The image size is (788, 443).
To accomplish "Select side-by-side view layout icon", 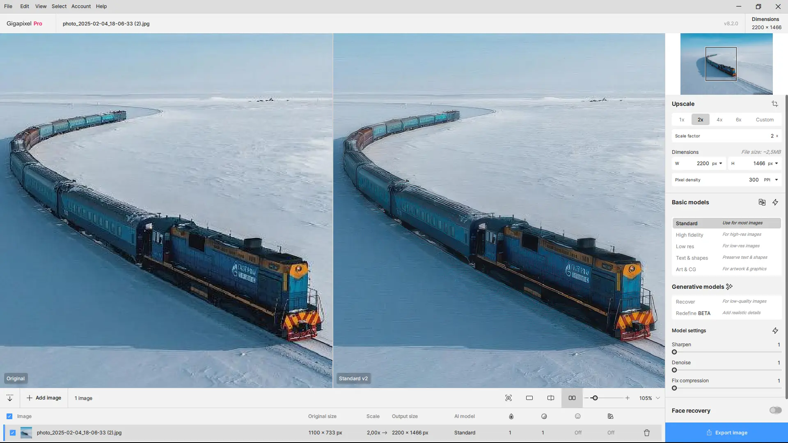I will [572, 398].
